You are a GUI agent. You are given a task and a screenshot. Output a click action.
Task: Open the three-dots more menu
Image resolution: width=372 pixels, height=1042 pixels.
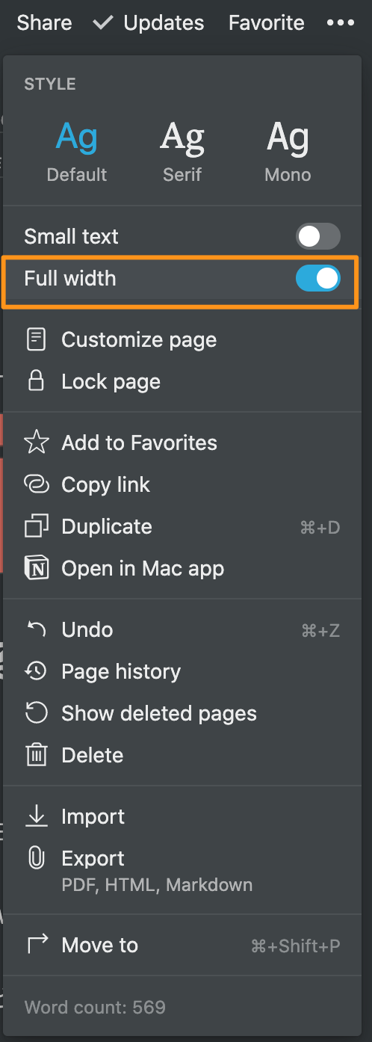(341, 23)
